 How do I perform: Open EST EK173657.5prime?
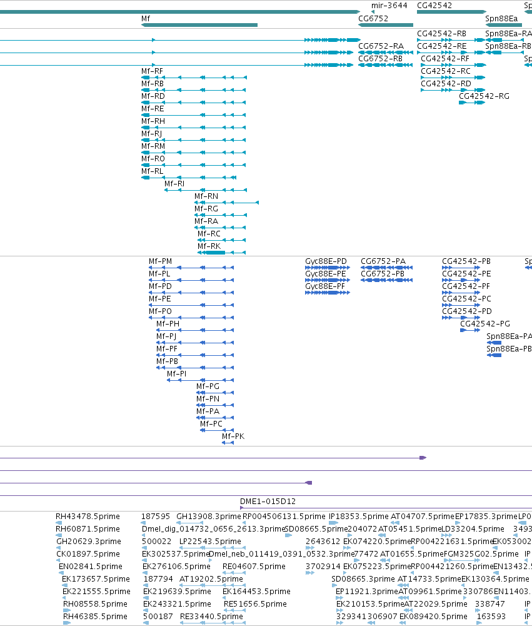coord(96,579)
